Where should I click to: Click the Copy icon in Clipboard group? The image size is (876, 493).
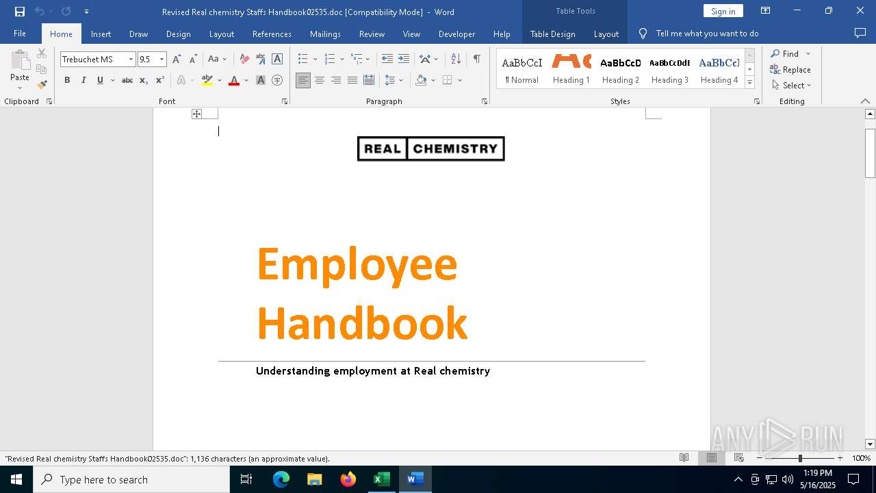point(42,69)
